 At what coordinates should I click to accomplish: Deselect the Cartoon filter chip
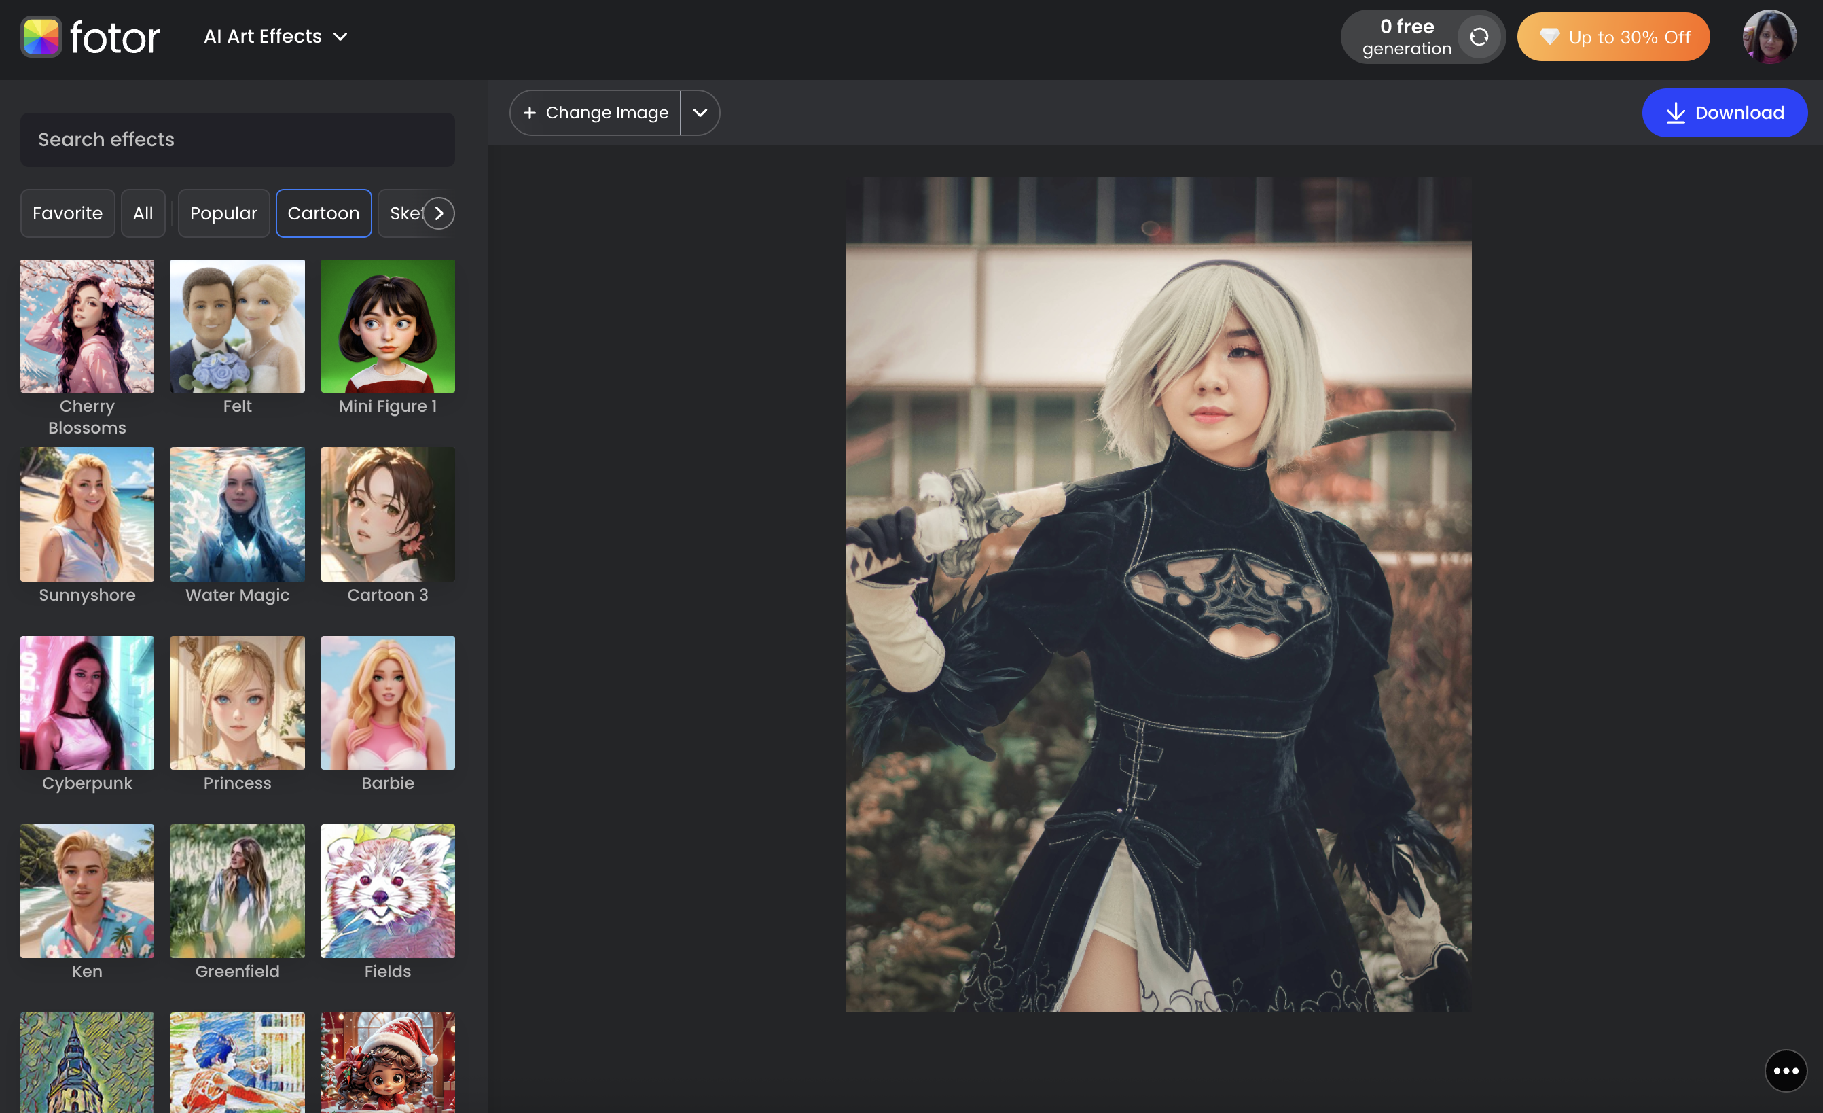coord(323,213)
